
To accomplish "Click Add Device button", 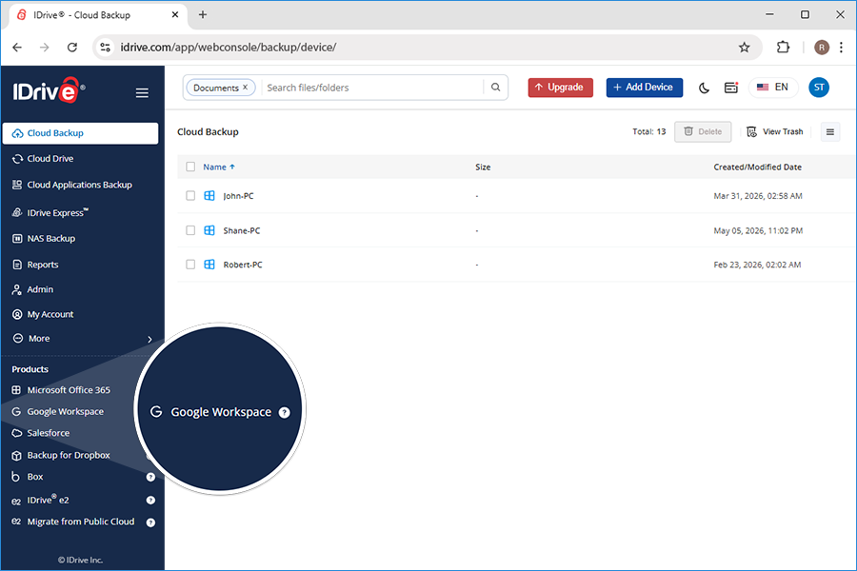I will (645, 88).
